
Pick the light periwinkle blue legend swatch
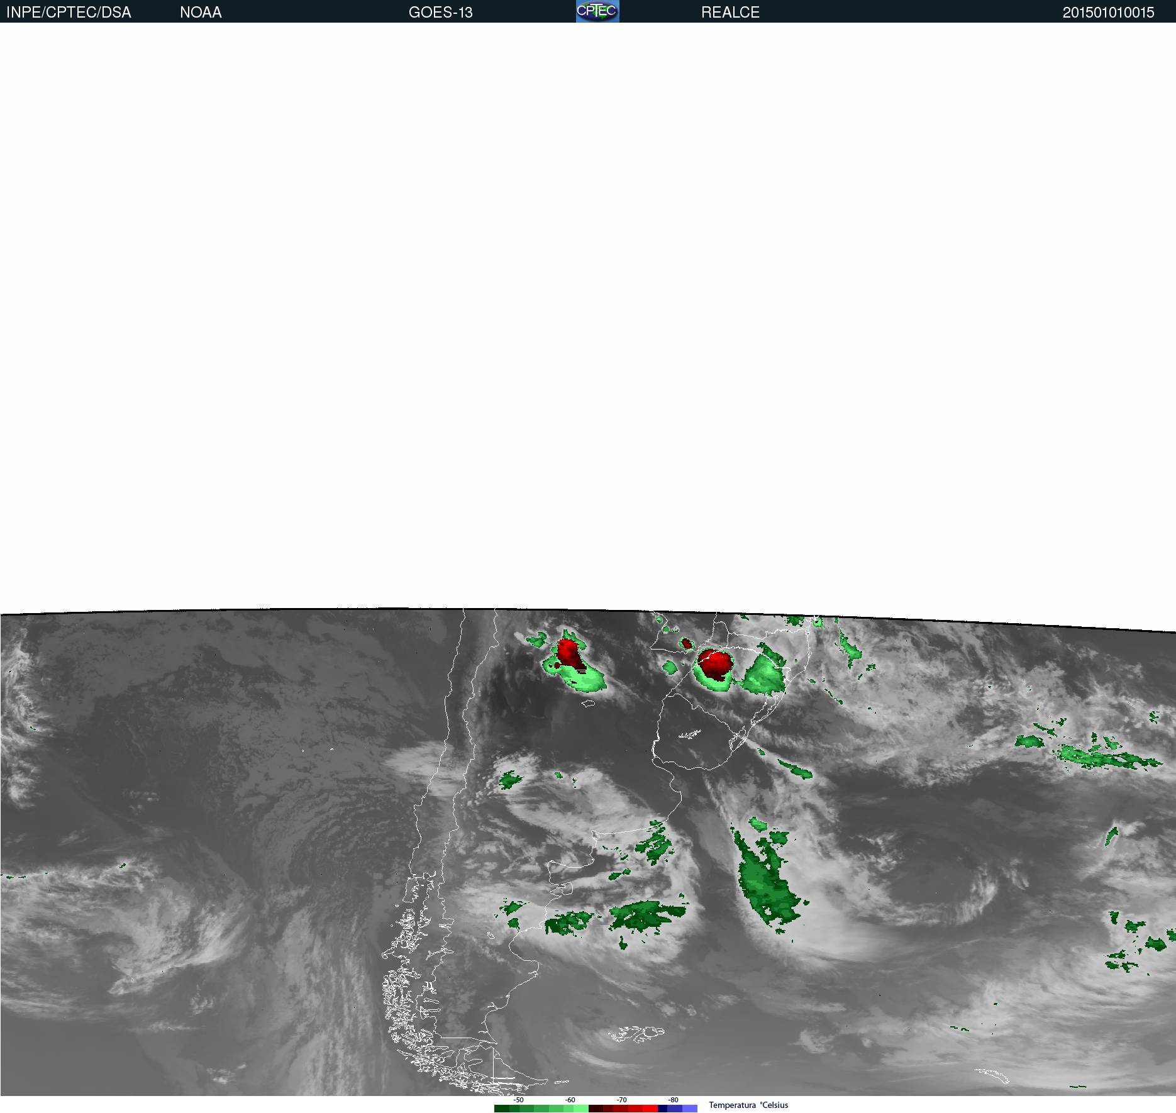point(690,1109)
